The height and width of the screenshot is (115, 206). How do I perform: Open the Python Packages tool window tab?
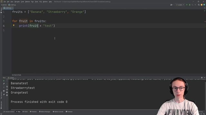[45, 112]
